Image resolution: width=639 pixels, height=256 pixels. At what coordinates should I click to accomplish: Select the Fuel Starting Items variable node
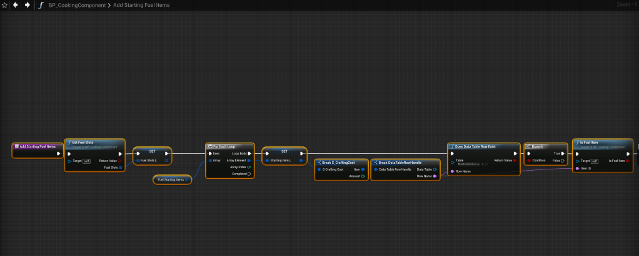172,179
